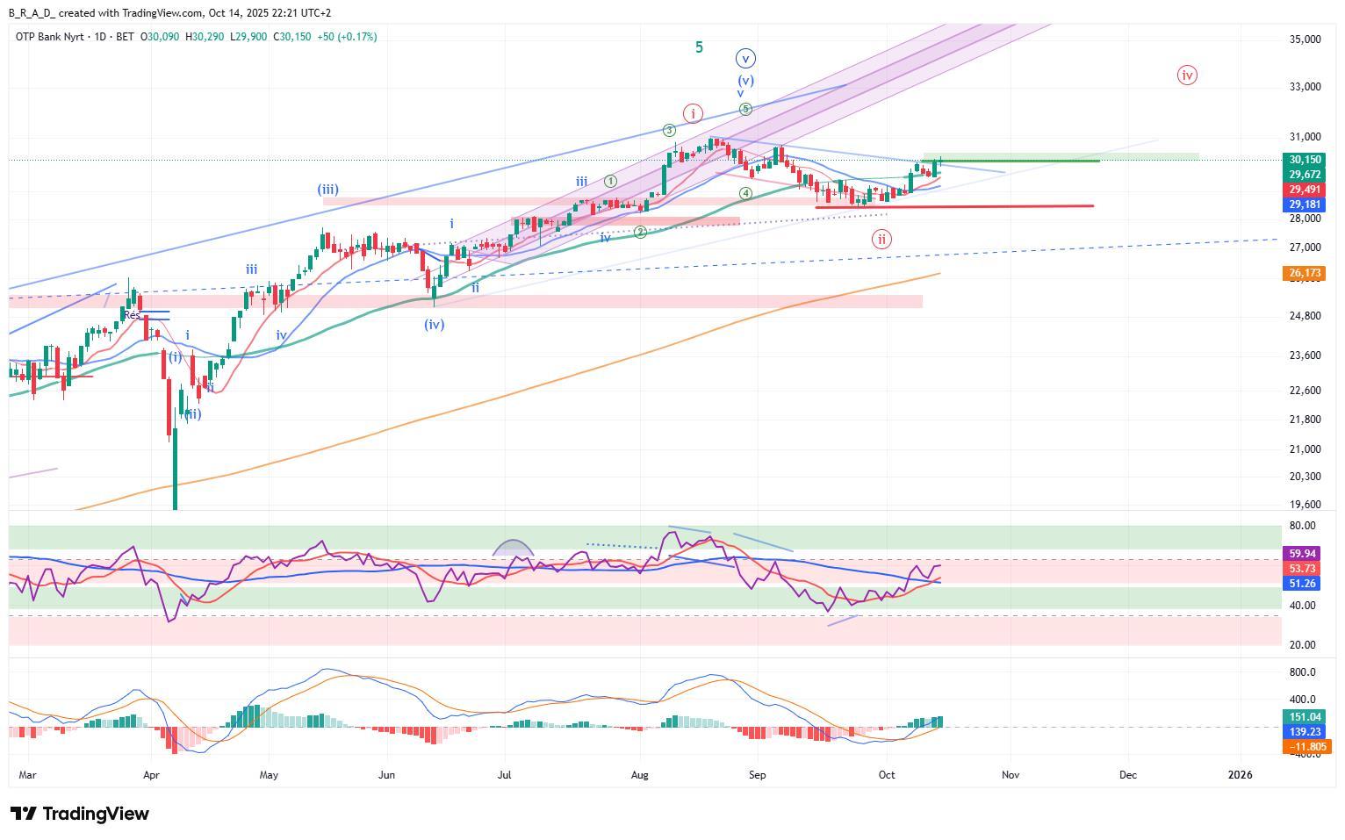Click the red circled i wave marker
The width and height of the screenshot is (1345, 840).
tap(694, 114)
